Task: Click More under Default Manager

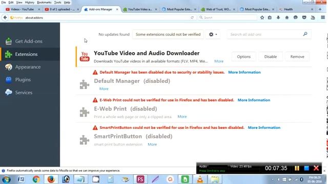Action: point(104,88)
